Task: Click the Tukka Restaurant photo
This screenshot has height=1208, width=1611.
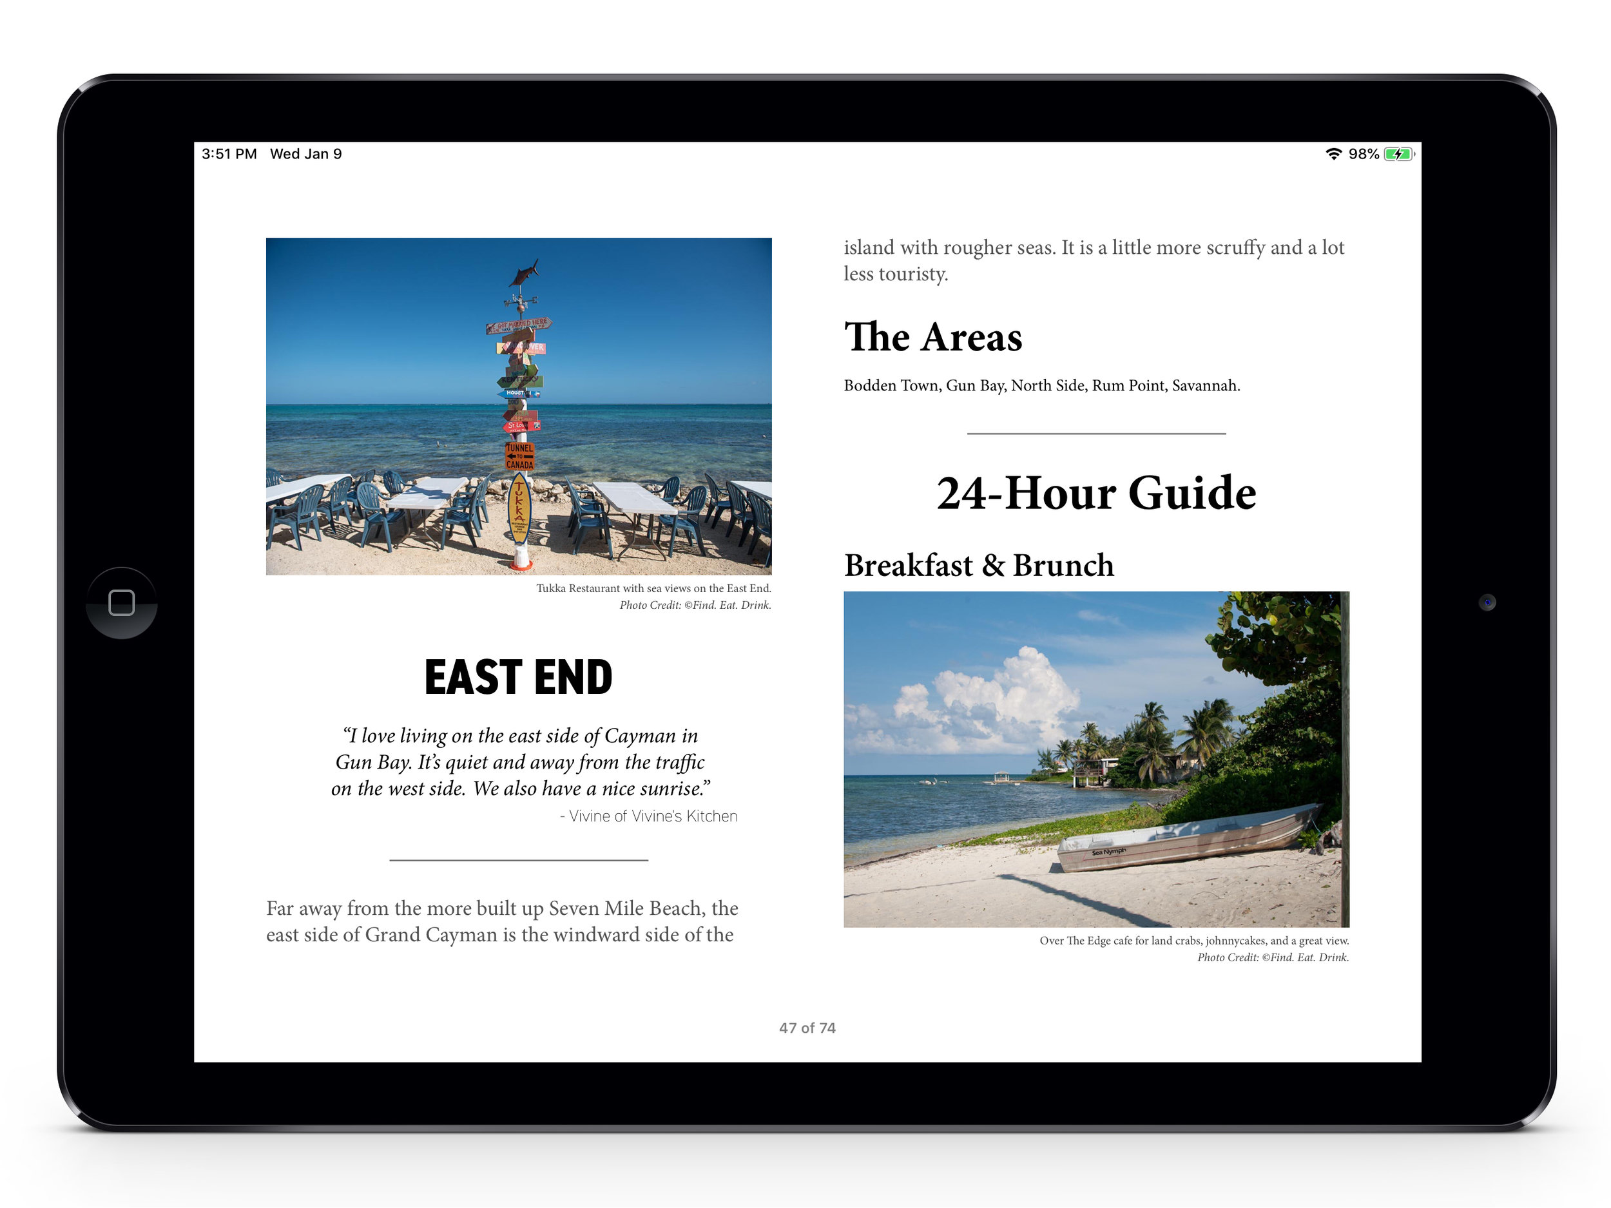Action: pos(519,403)
